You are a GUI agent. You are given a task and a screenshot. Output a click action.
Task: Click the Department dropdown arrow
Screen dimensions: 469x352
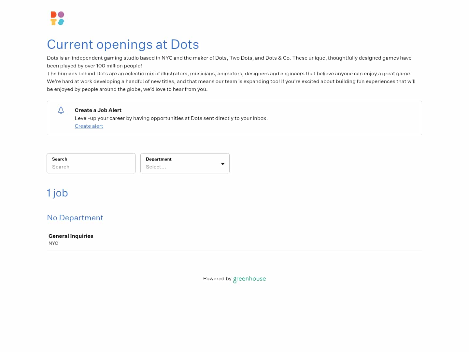click(x=222, y=164)
